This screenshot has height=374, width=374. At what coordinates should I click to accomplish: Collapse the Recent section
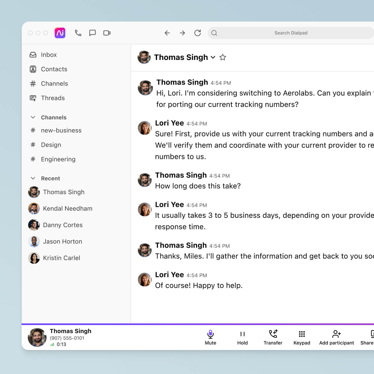33,178
